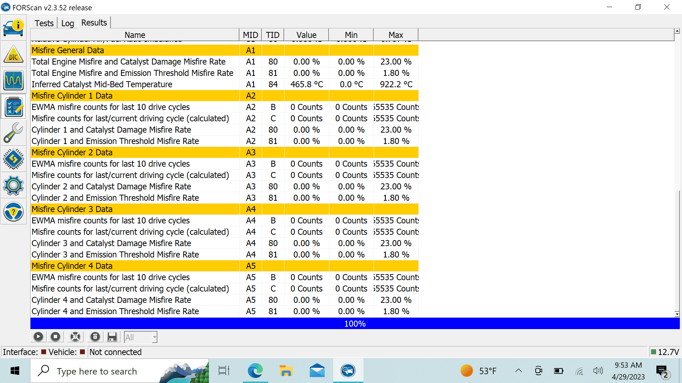Click the Value column header
The image size is (682, 383).
(307, 35)
